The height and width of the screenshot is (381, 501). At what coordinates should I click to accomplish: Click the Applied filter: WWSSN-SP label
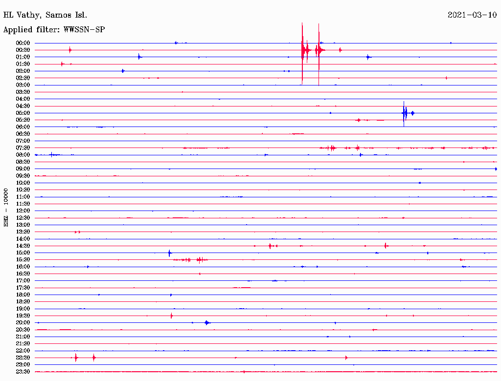coord(54,30)
